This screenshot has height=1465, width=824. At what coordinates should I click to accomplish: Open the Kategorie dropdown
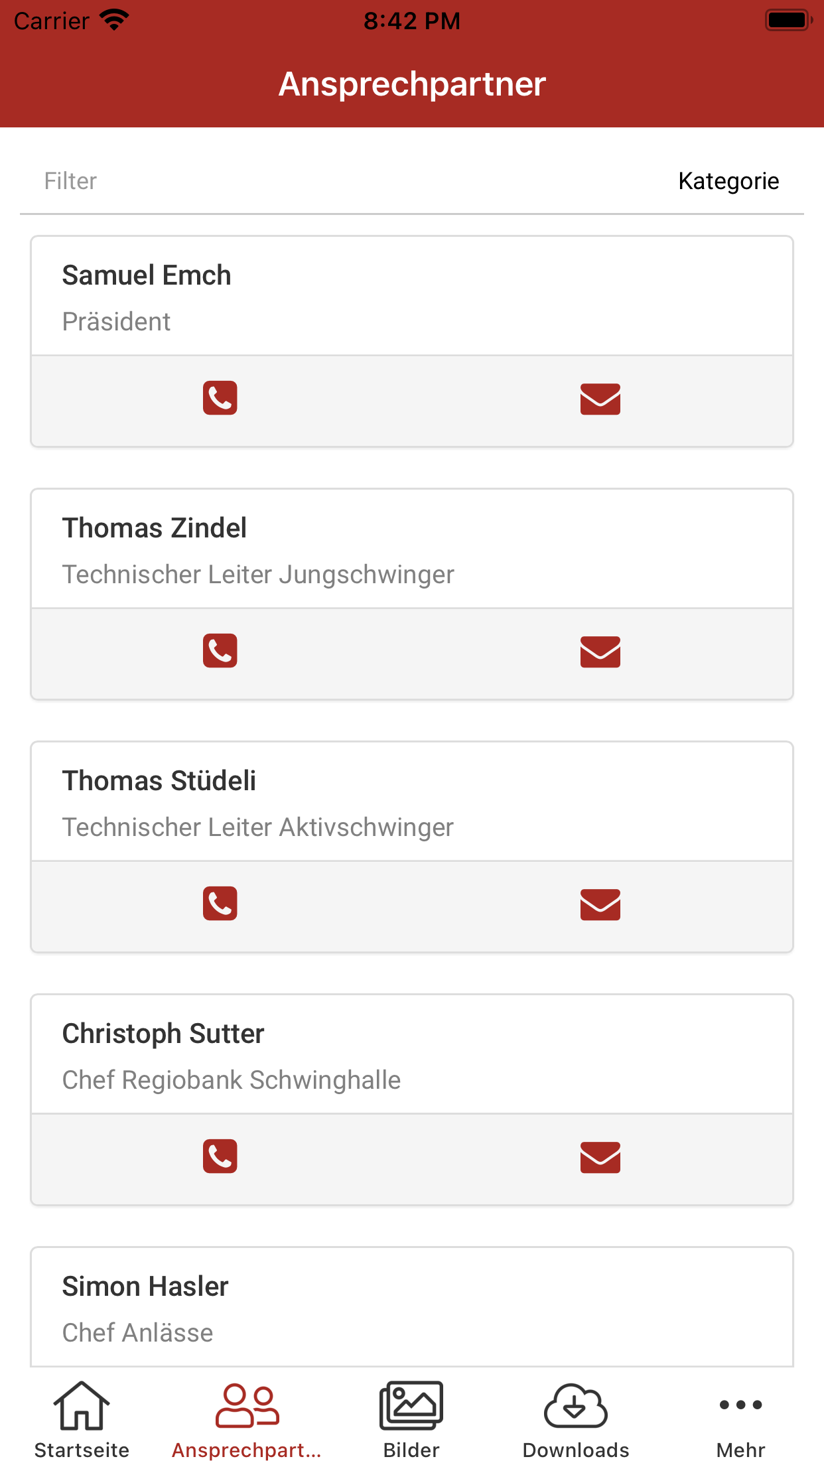[728, 181]
